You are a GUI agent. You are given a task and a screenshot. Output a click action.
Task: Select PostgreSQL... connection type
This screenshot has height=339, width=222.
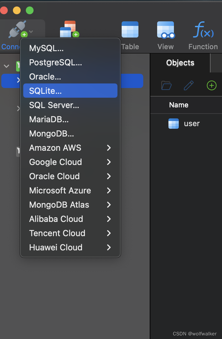70,62
